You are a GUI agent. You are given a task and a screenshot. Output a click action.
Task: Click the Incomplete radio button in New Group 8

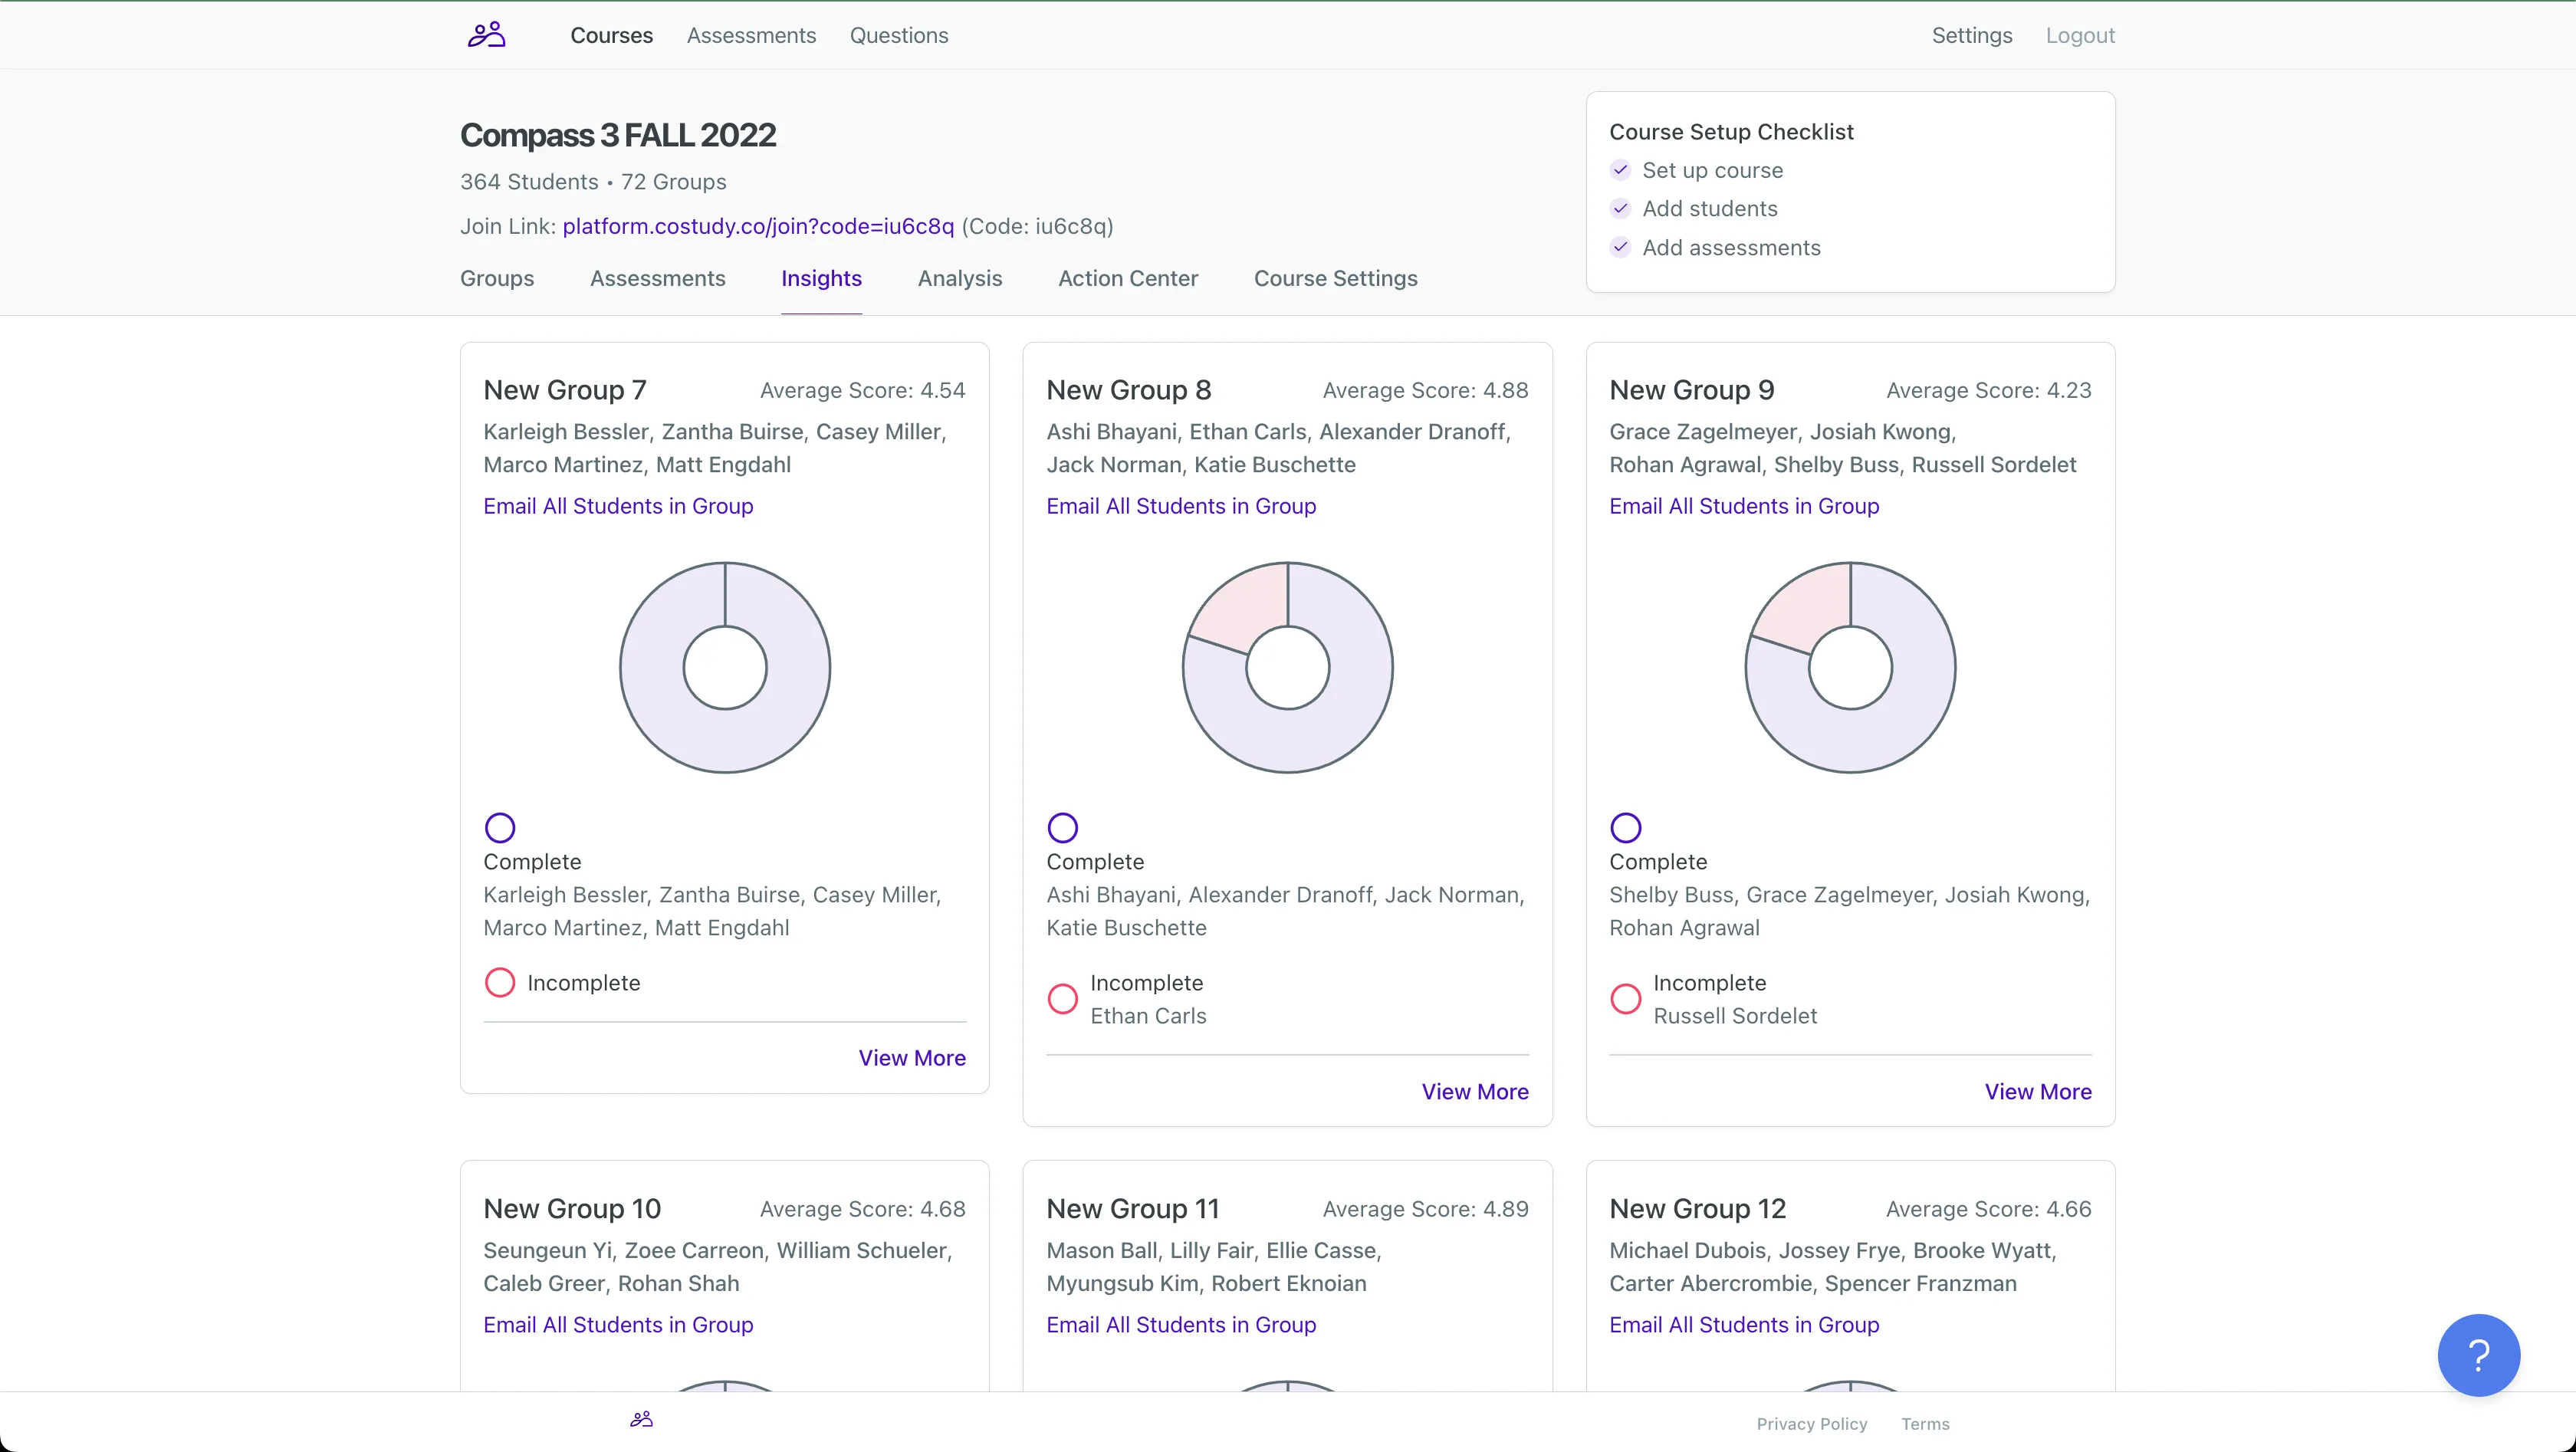pos(1063,997)
